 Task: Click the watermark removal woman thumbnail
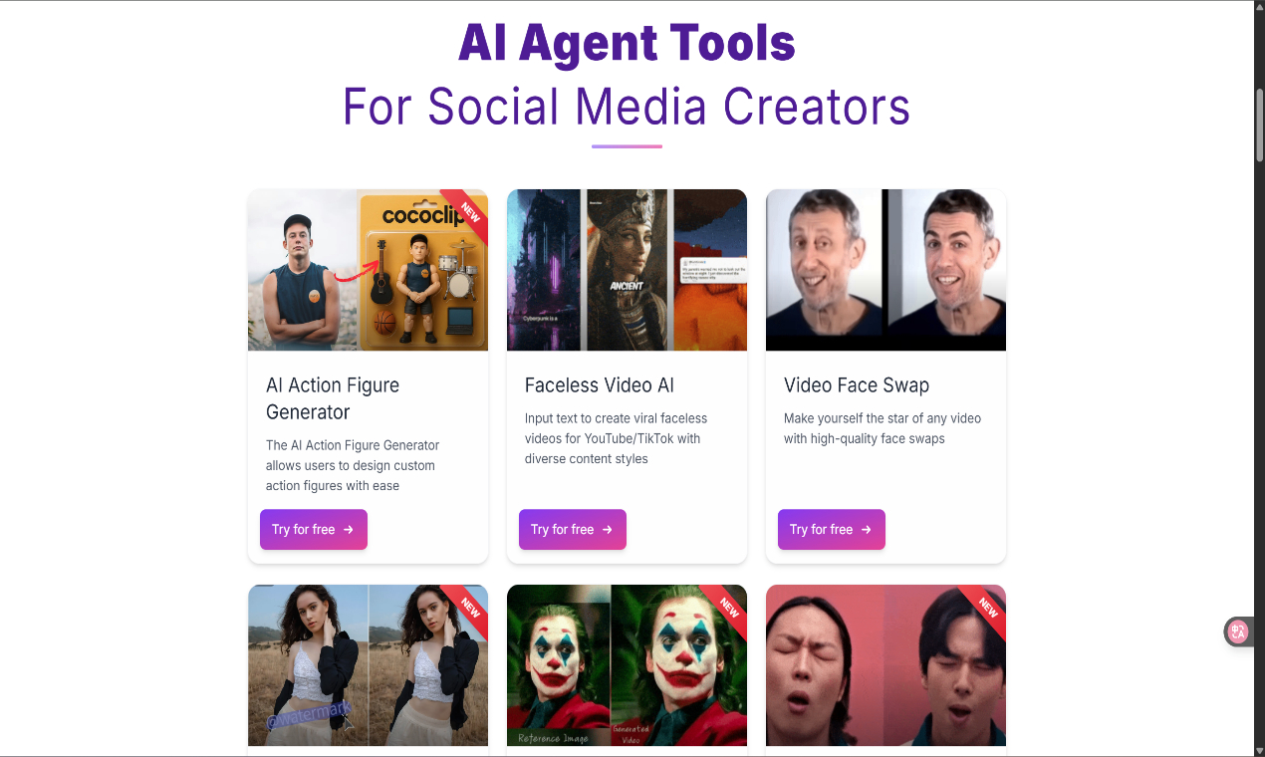(368, 665)
